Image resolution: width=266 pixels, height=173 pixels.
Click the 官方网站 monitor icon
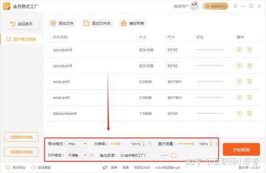[8, 168]
